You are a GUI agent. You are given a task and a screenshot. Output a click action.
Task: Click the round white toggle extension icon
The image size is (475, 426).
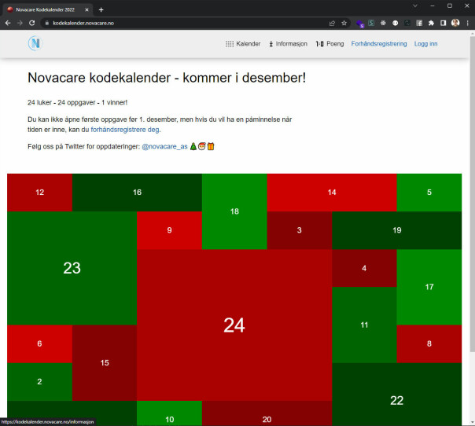396,23
